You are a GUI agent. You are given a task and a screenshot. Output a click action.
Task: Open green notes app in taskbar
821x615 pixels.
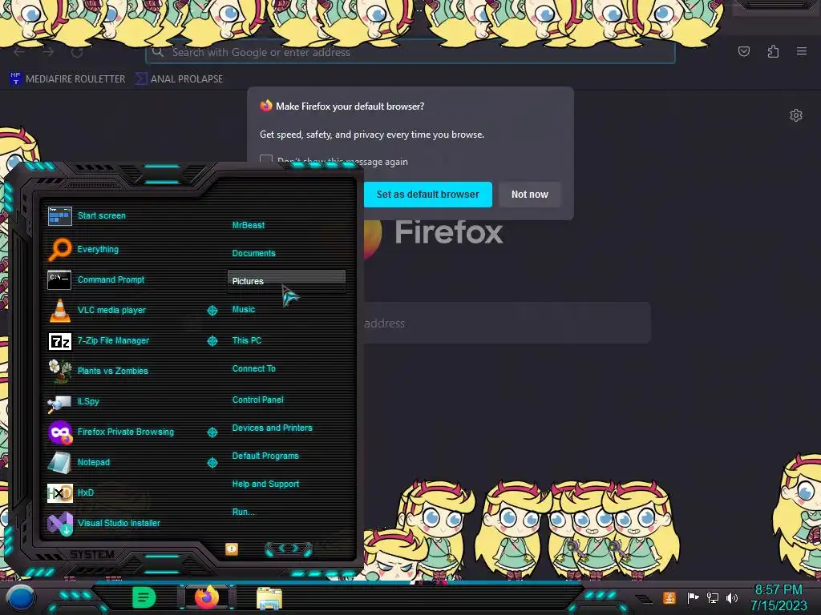click(x=144, y=597)
